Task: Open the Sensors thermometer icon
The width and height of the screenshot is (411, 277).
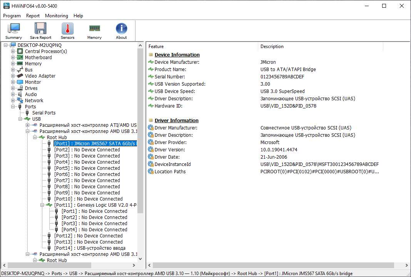Action: tap(67, 28)
